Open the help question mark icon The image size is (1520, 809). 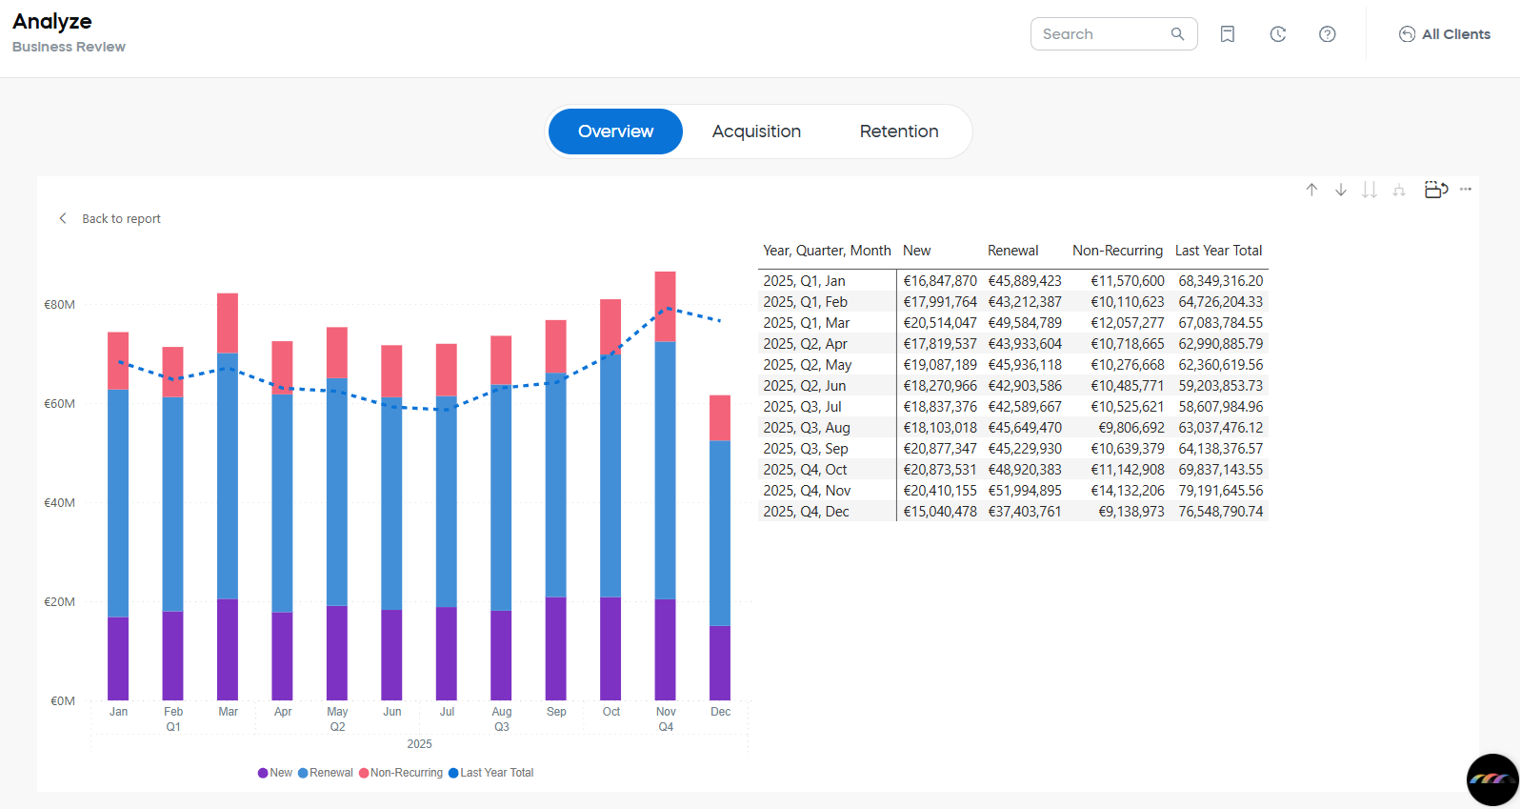pyautogui.click(x=1327, y=34)
